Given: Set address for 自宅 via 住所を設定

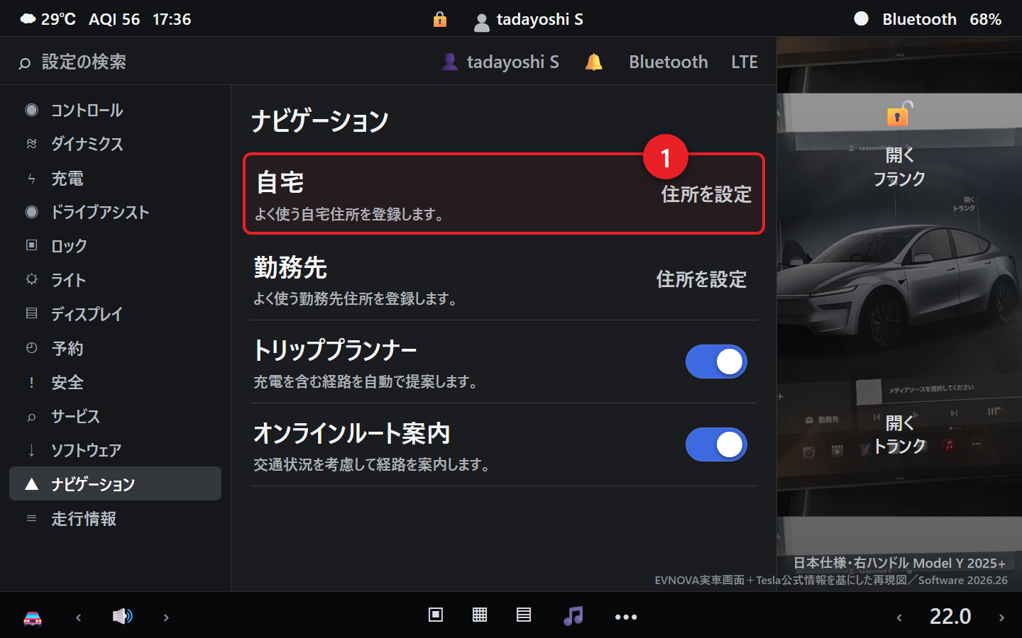Looking at the screenshot, I should point(706,194).
